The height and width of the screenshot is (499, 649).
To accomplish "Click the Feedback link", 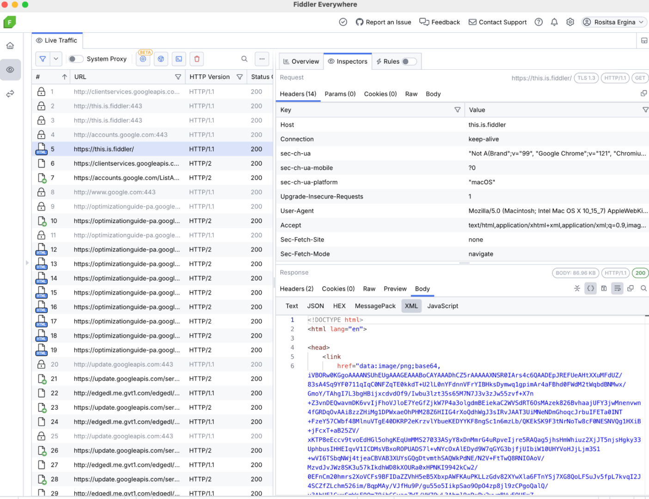I will (x=440, y=22).
